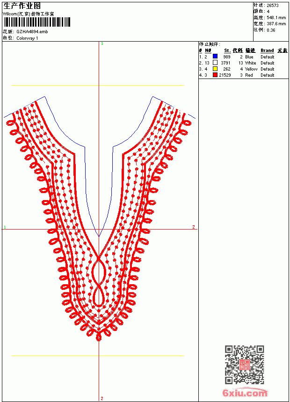This screenshot has width=290, height=402.
Task: Click the red marker 2 on horizontal axis
Action: pos(194,227)
